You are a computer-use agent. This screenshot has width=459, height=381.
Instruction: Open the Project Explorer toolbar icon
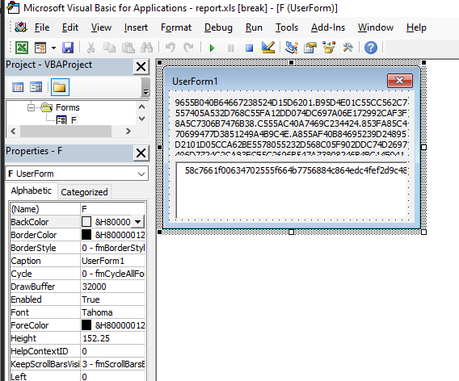click(292, 48)
